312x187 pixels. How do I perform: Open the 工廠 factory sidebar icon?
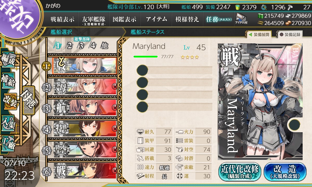pyautogui.click(x=8, y=143)
